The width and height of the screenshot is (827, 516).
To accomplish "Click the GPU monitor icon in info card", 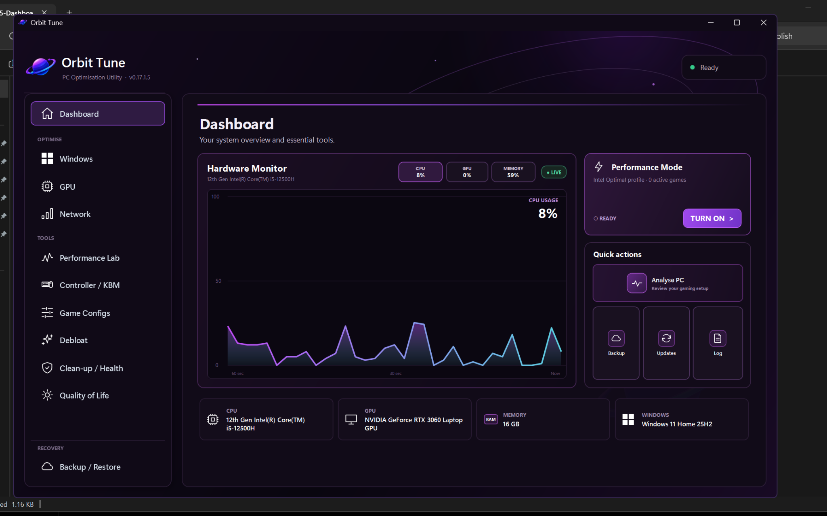I will tap(351, 420).
